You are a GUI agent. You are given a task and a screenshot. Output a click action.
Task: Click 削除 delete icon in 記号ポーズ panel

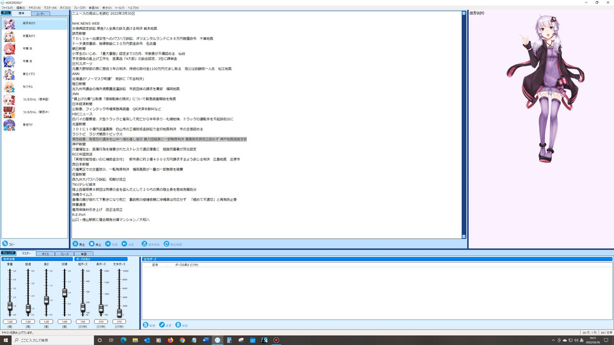tap(178, 325)
